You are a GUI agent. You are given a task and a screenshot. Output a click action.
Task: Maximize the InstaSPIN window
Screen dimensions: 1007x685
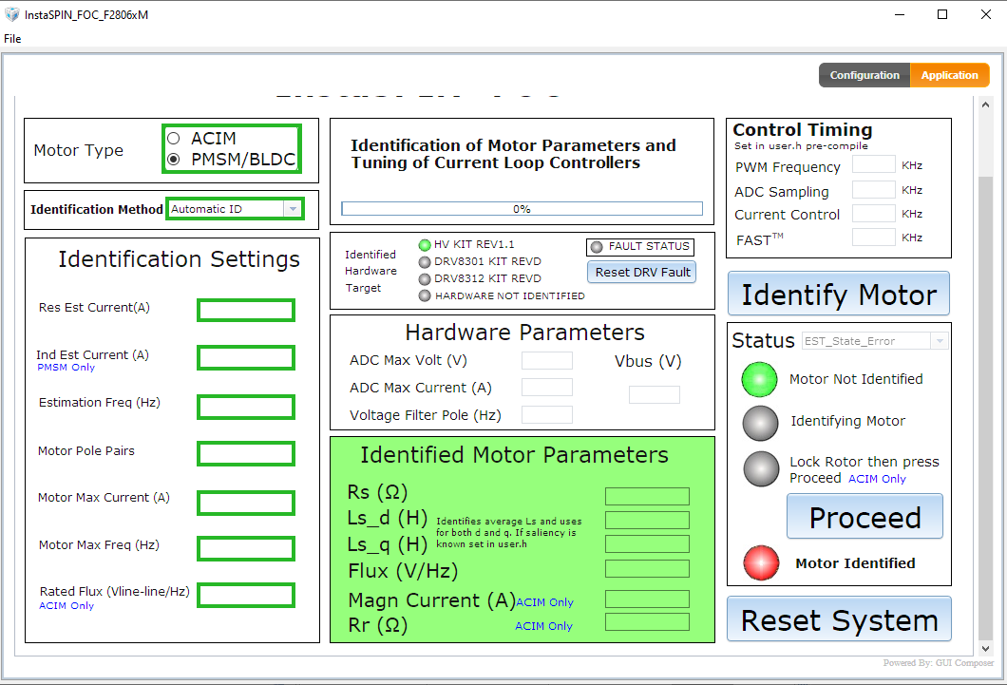(942, 14)
